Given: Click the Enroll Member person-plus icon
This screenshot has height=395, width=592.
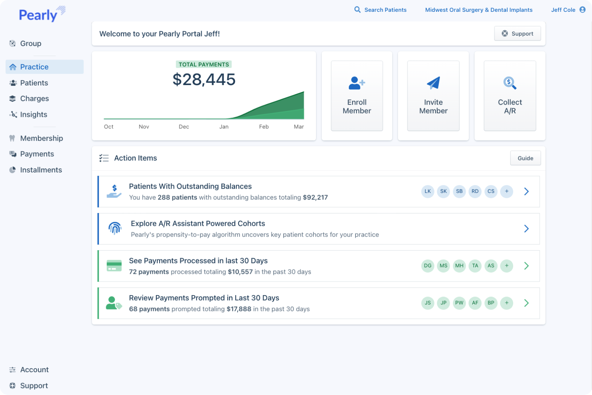Looking at the screenshot, I should click(x=357, y=83).
